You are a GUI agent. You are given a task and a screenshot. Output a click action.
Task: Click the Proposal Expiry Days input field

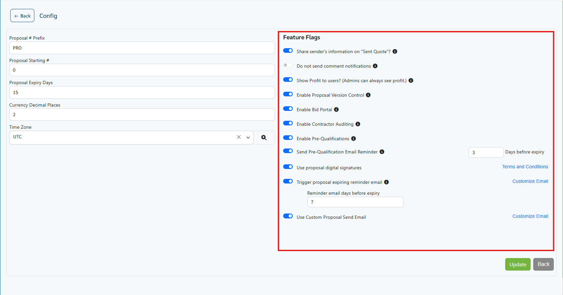[x=142, y=92]
